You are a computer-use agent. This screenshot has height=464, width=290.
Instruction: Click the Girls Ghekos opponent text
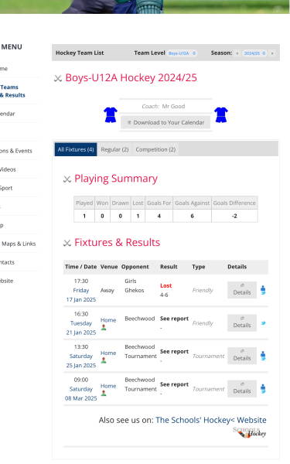pos(135,285)
